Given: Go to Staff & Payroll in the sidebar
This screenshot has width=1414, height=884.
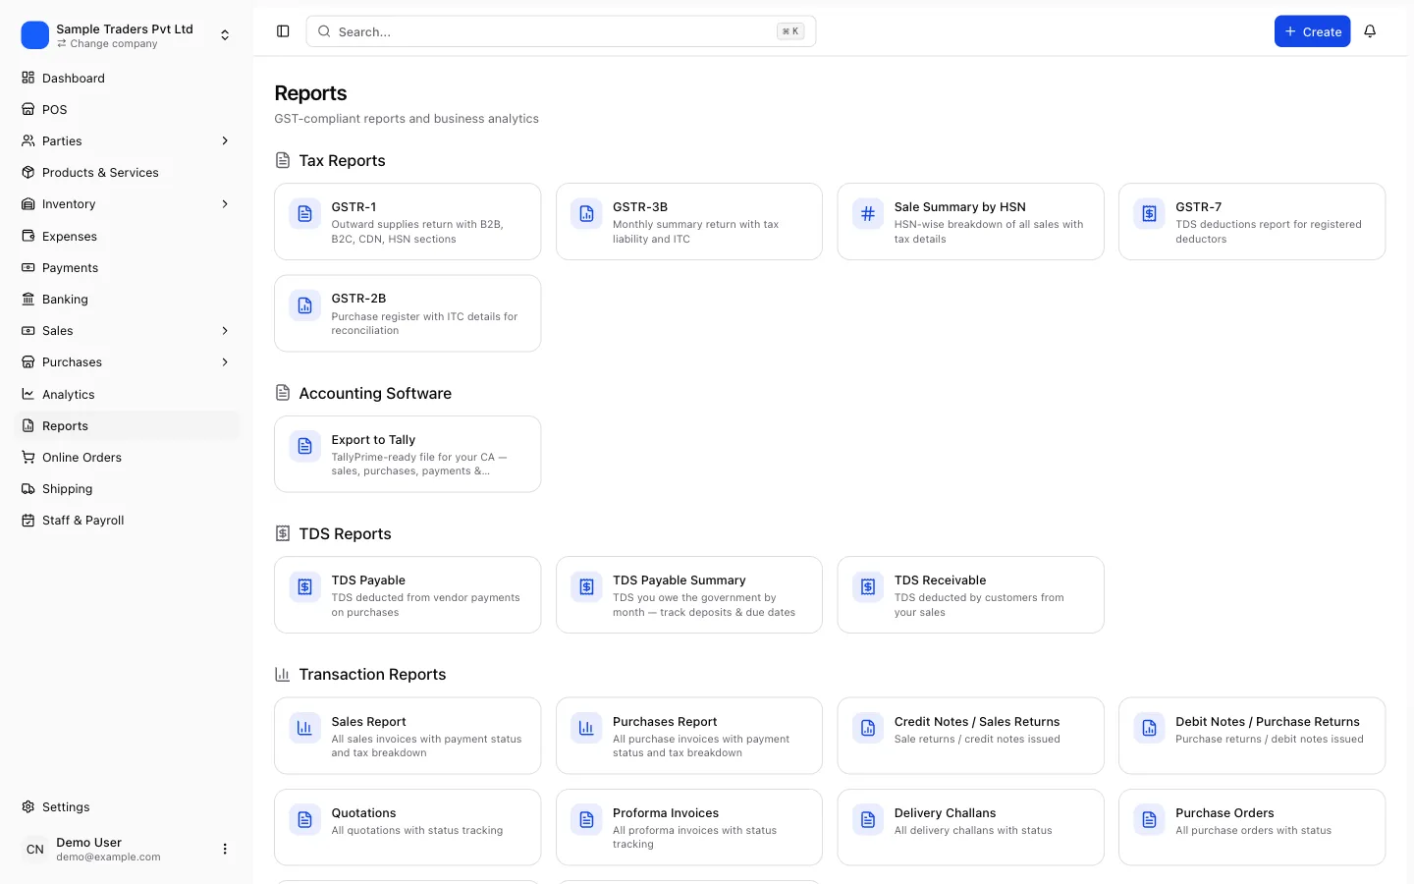Looking at the screenshot, I should tap(128, 521).
